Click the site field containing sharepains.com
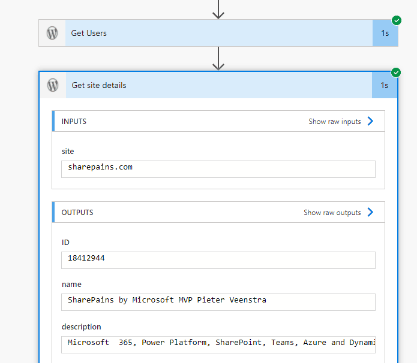 pyautogui.click(x=218, y=169)
